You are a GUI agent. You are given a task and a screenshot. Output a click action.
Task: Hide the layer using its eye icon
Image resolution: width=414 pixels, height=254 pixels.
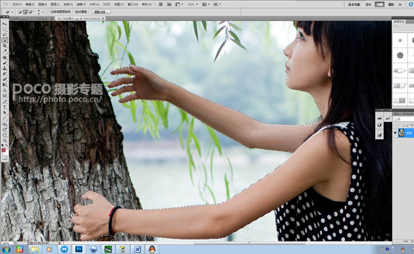pos(395,132)
